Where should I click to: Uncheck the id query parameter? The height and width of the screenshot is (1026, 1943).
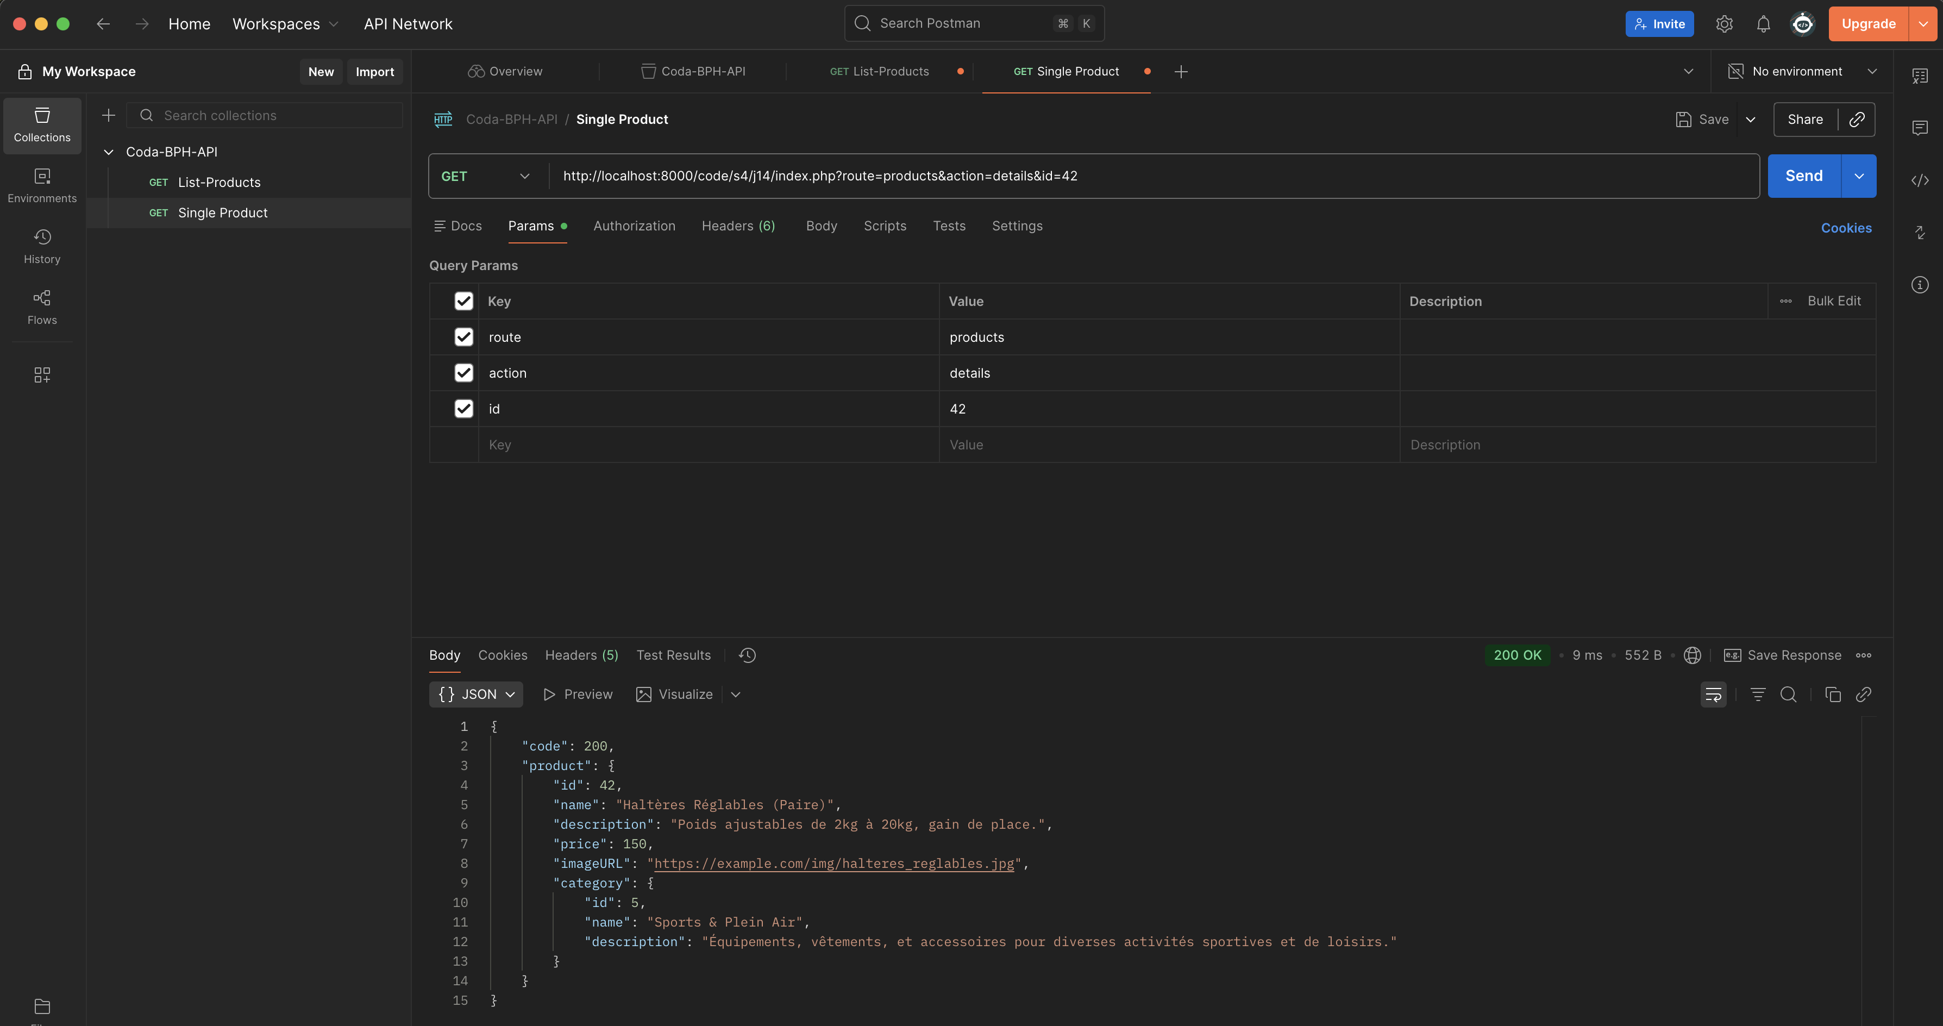click(x=463, y=408)
